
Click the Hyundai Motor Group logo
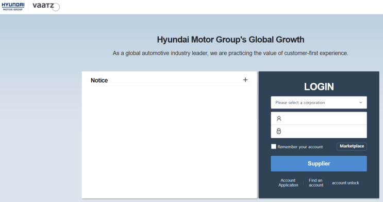point(13,7)
